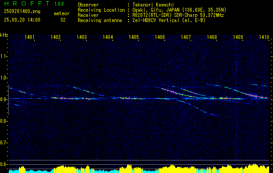This screenshot has width=273, height=173.
Task: Click the Ogaki, Gifu, JAPAN location text
Action: pos(178,10)
